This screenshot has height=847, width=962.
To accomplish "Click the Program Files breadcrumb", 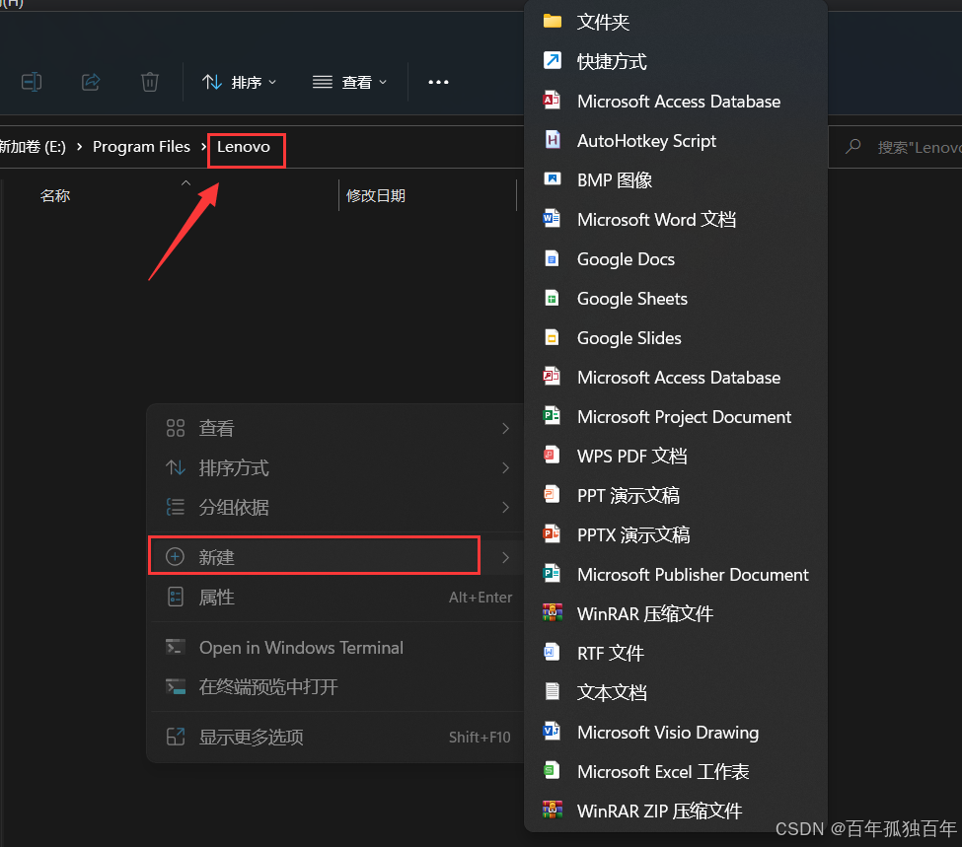I will pos(141,147).
